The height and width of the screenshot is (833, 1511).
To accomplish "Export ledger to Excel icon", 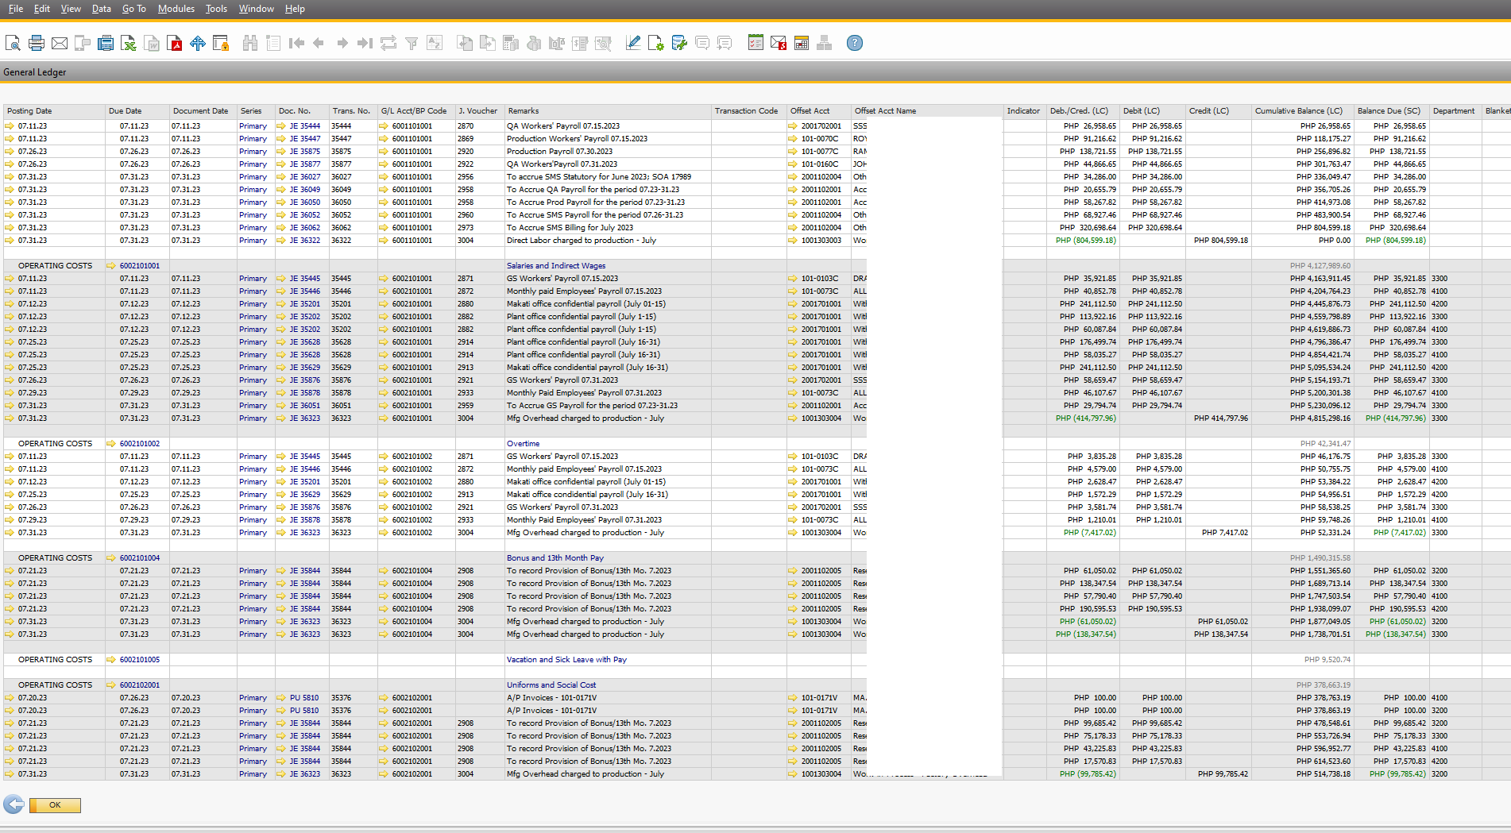I will click(x=128, y=43).
